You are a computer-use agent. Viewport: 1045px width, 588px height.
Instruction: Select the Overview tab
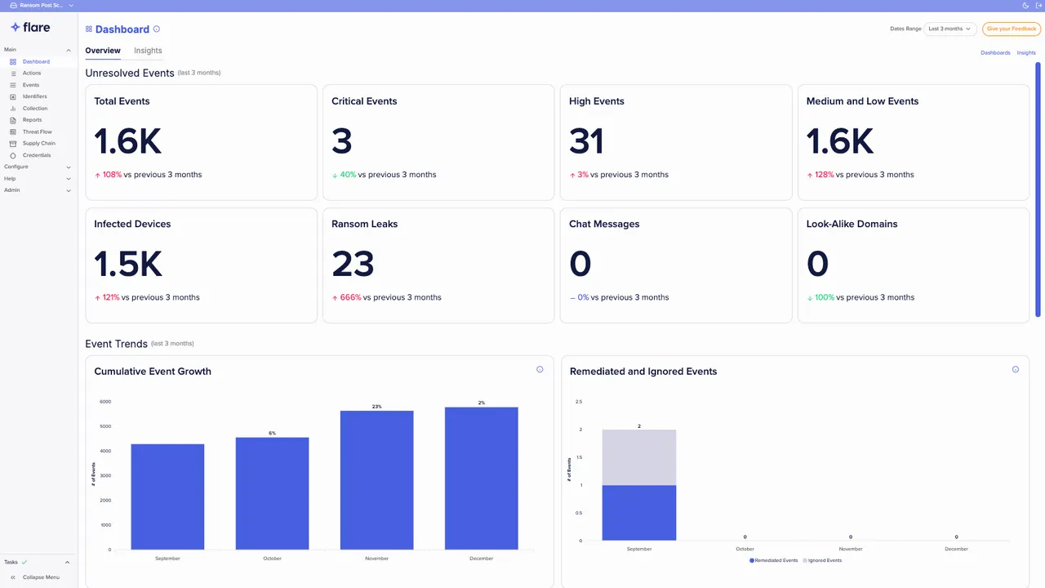coord(103,51)
